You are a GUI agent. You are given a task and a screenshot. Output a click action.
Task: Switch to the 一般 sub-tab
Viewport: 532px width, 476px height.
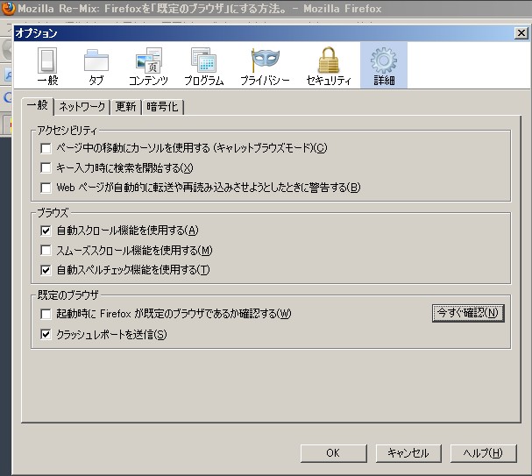pos(38,105)
